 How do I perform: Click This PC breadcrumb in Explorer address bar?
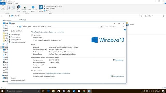(x=17, y=16)
